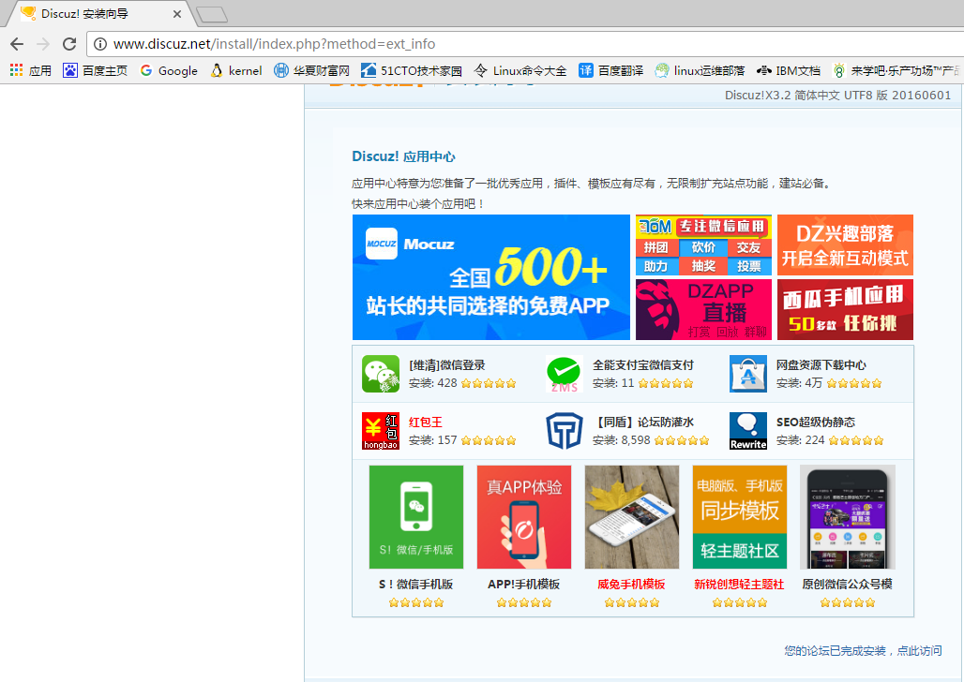Open the 原创微信公众号模 link
The image size is (964, 682).
[847, 585]
